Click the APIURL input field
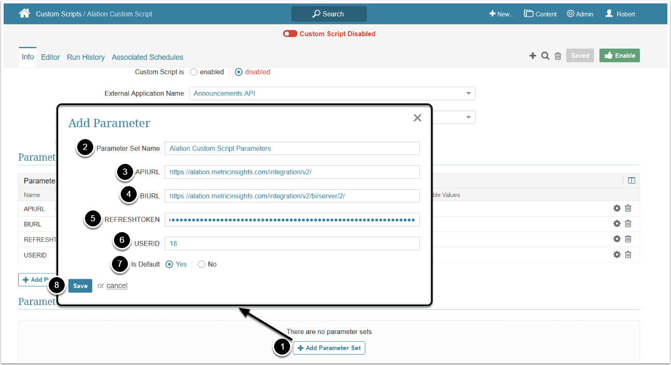Viewport: 671px width, 365px height. tap(292, 172)
